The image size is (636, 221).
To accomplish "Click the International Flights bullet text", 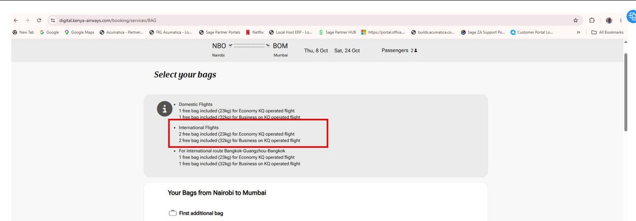I will point(200,128).
